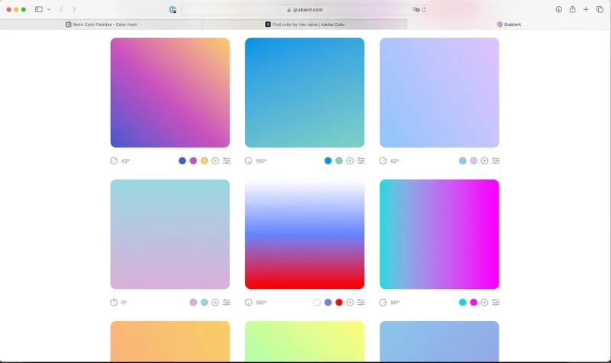
Task: Add a color stop to the 160° gradient
Action: click(x=350, y=160)
